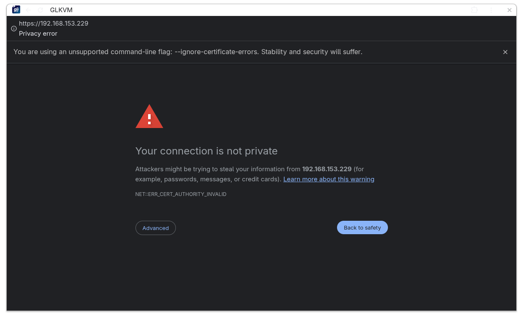Click the https://192.168.153.229 address text
523x324 pixels.
(53, 24)
